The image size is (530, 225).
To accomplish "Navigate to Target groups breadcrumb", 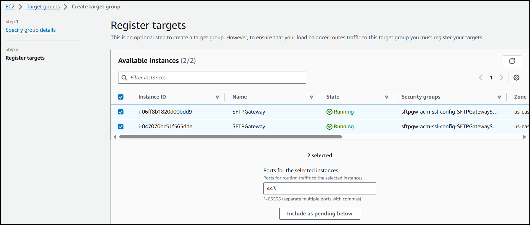I will click(x=43, y=7).
